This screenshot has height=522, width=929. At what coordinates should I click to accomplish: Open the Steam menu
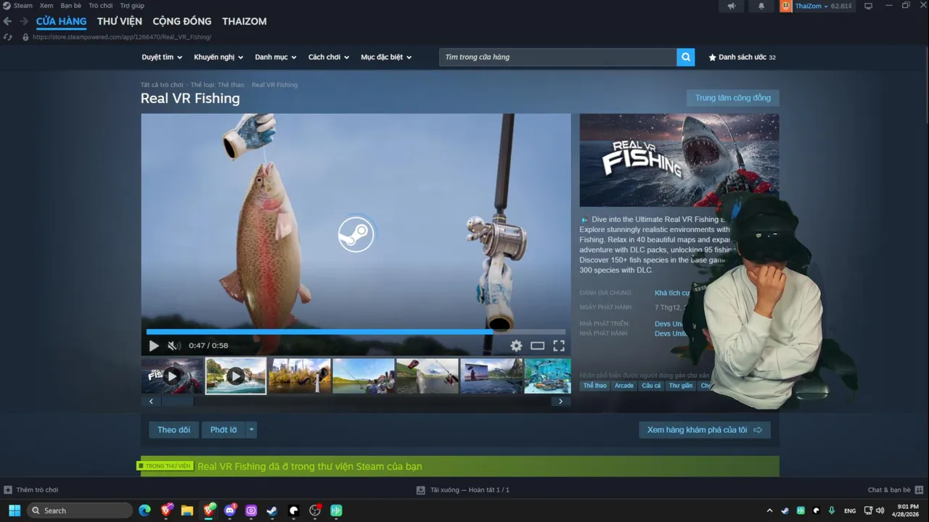[x=23, y=6]
